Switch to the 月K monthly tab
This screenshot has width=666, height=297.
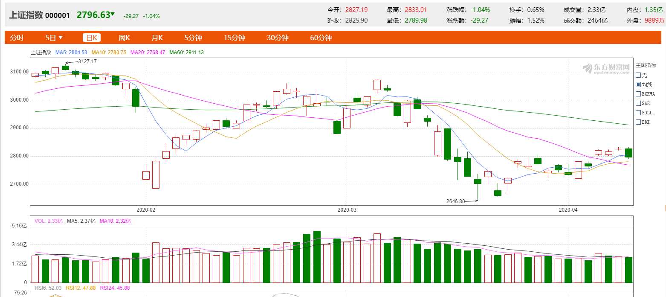tap(157, 38)
